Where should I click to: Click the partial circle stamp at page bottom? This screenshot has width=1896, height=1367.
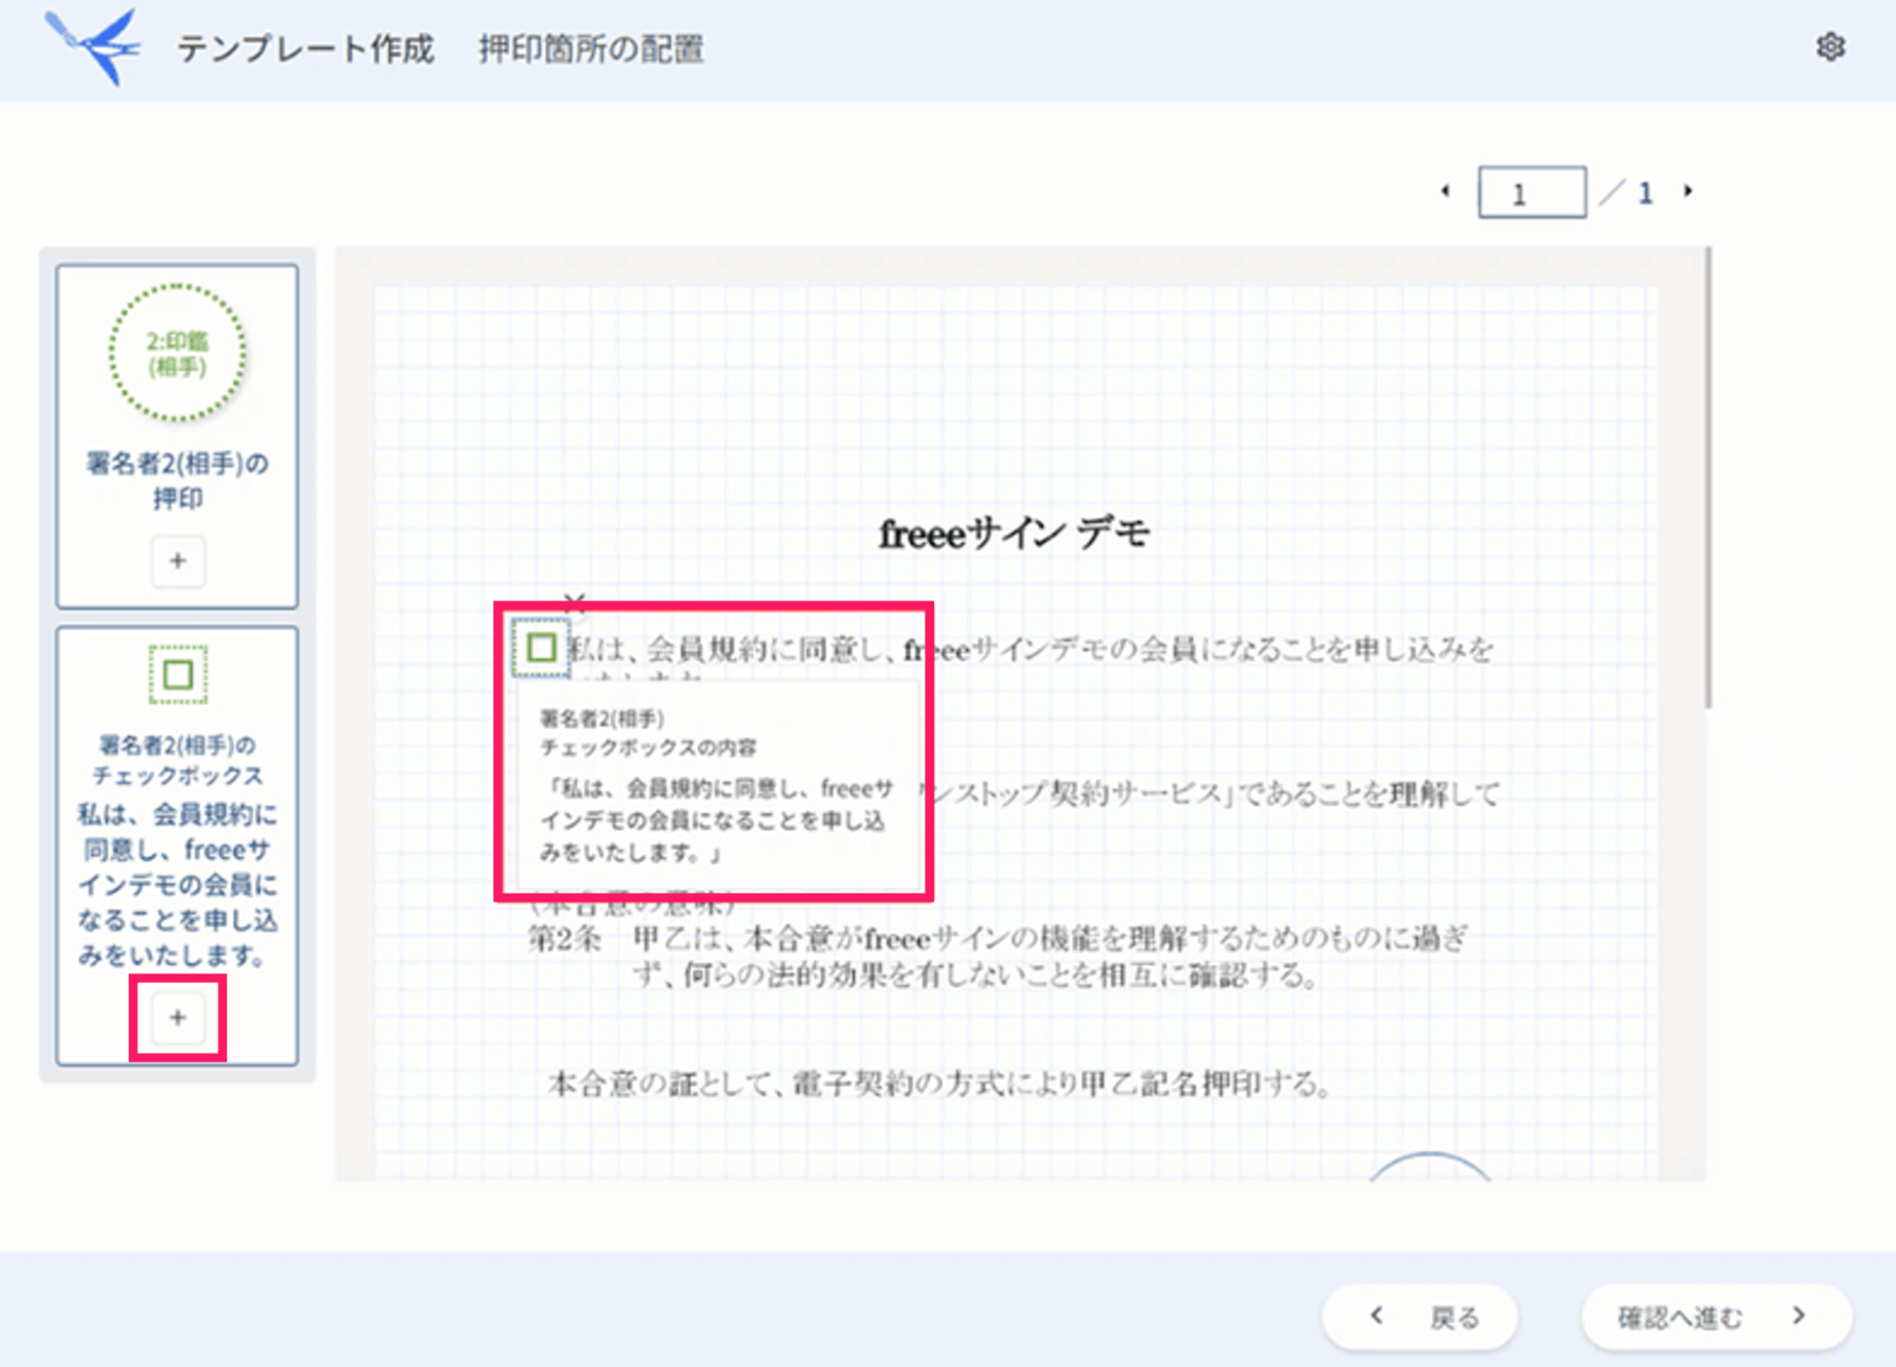[x=1430, y=1167]
